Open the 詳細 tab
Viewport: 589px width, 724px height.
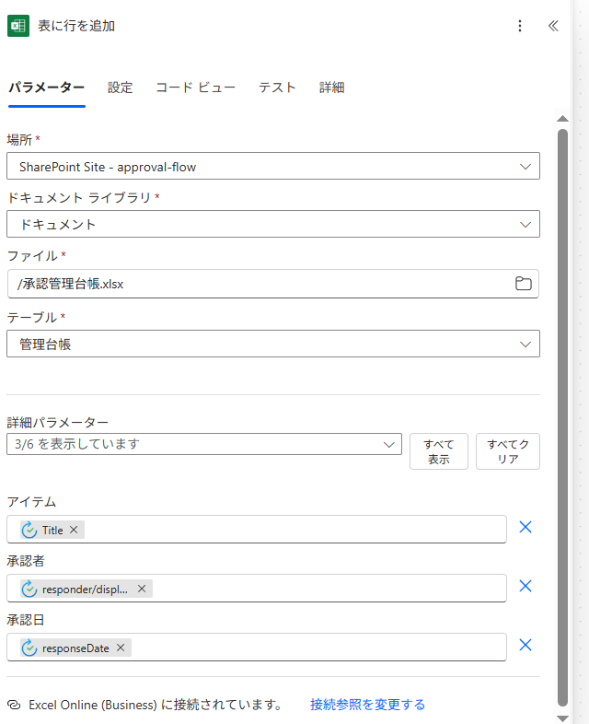[331, 88]
